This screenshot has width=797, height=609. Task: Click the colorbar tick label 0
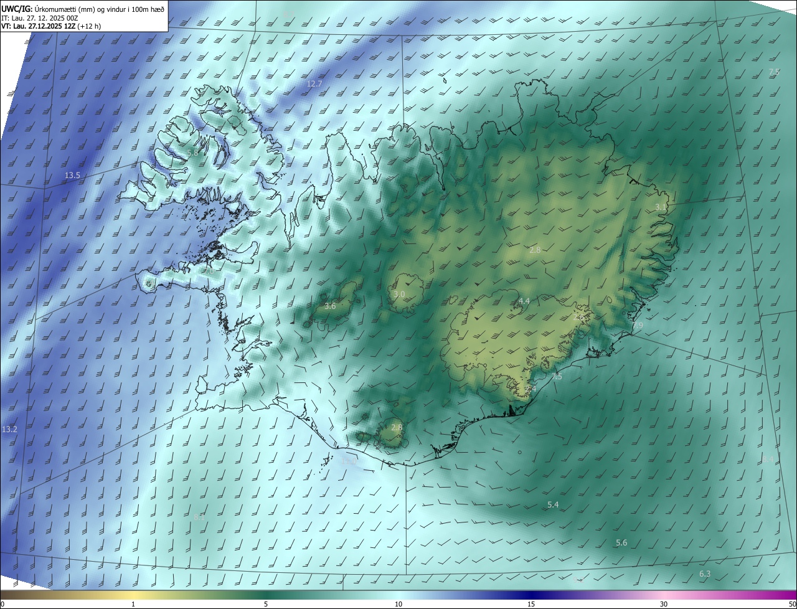pyautogui.click(x=2, y=604)
